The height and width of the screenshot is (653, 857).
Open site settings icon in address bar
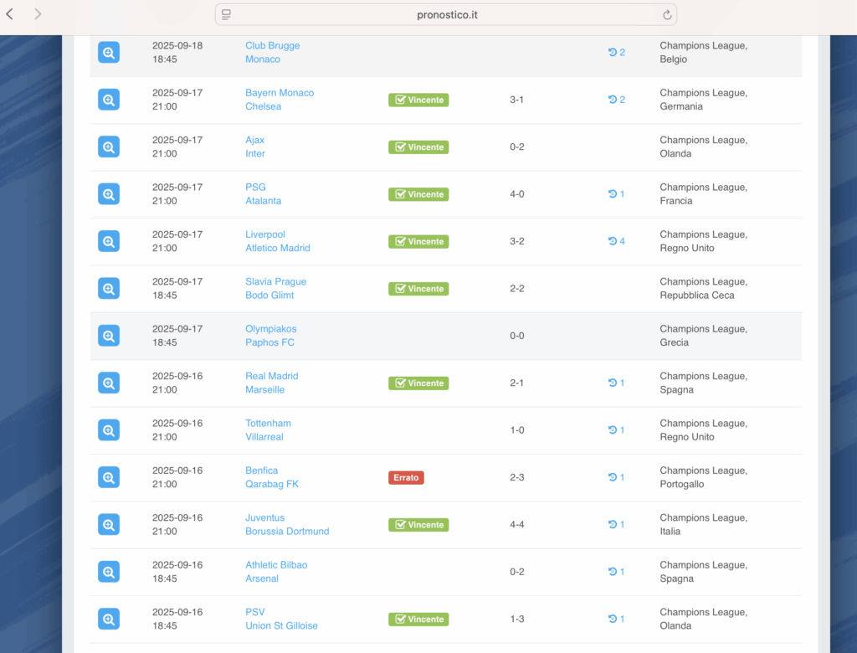click(226, 15)
